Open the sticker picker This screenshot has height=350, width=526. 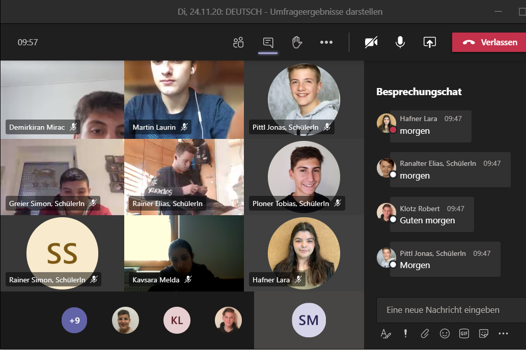click(484, 334)
